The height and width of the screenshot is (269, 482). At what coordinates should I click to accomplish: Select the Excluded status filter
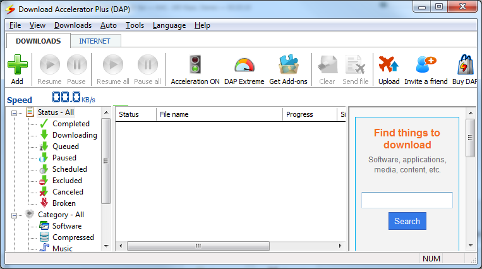[x=68, y=181]
